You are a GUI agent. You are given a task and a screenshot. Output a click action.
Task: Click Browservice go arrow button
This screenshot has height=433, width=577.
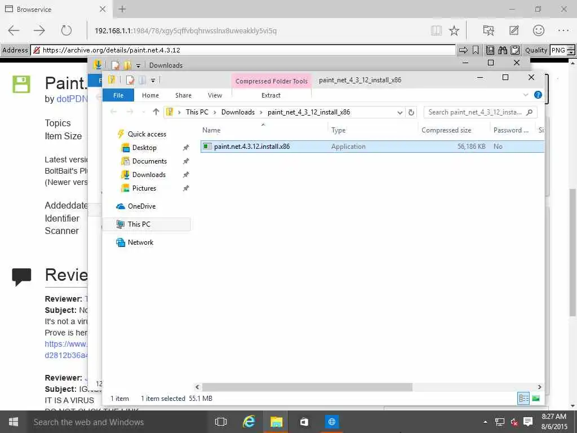(463, 50)
